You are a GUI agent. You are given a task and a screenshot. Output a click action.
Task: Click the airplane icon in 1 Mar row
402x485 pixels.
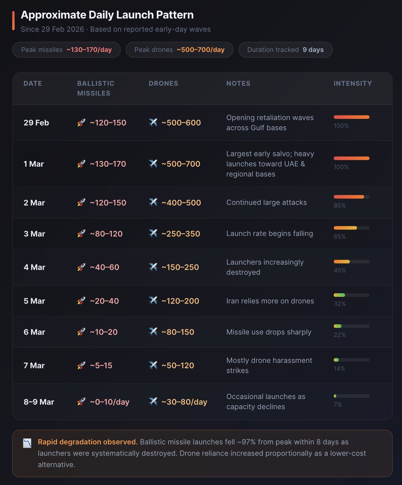tap(153, 164)
